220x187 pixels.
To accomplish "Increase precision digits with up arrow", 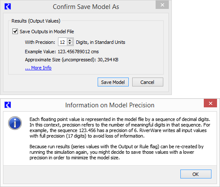I will (70, 40).
